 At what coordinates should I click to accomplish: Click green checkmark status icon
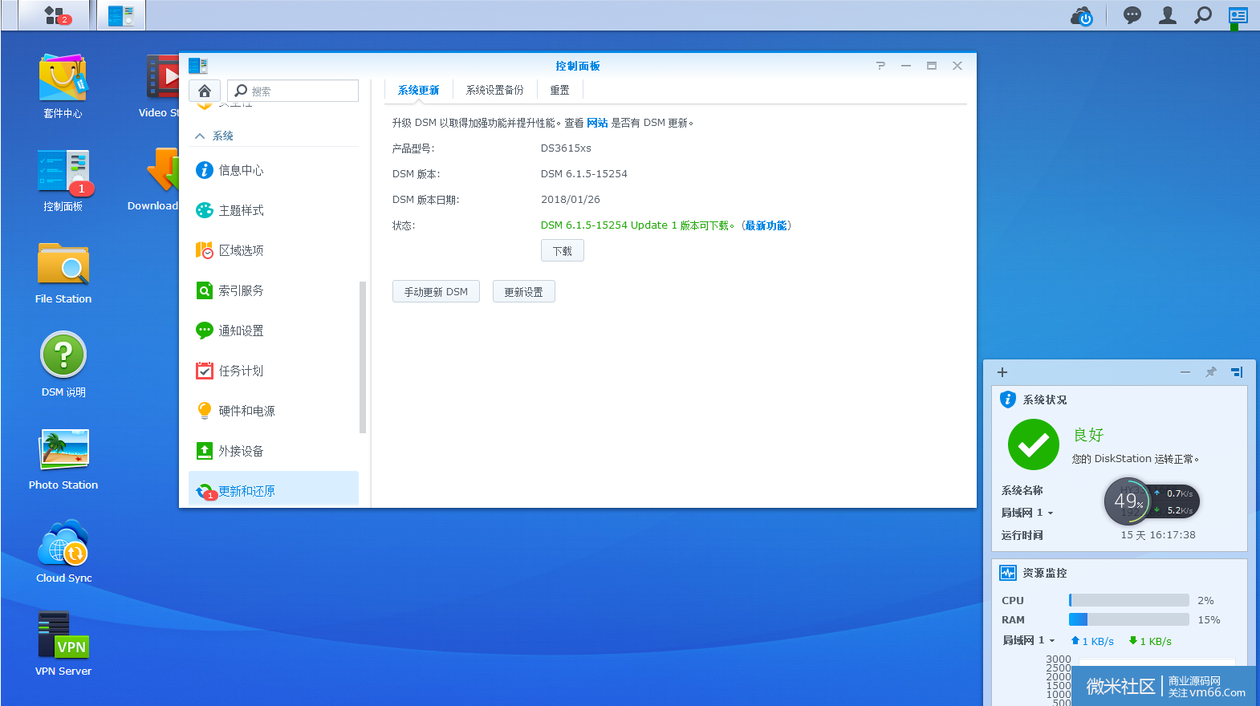click(1034, 444)
